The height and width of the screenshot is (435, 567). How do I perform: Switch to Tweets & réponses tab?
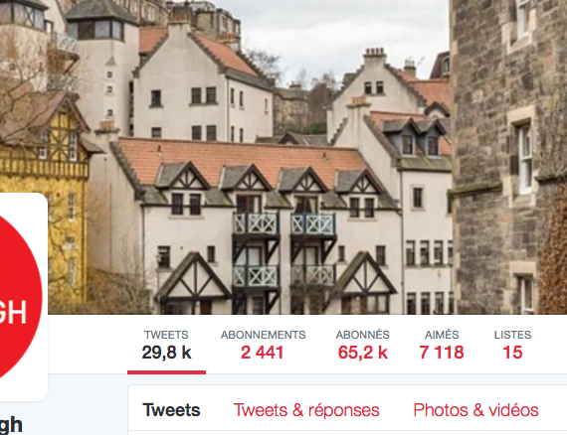click(x=306, y=410)
